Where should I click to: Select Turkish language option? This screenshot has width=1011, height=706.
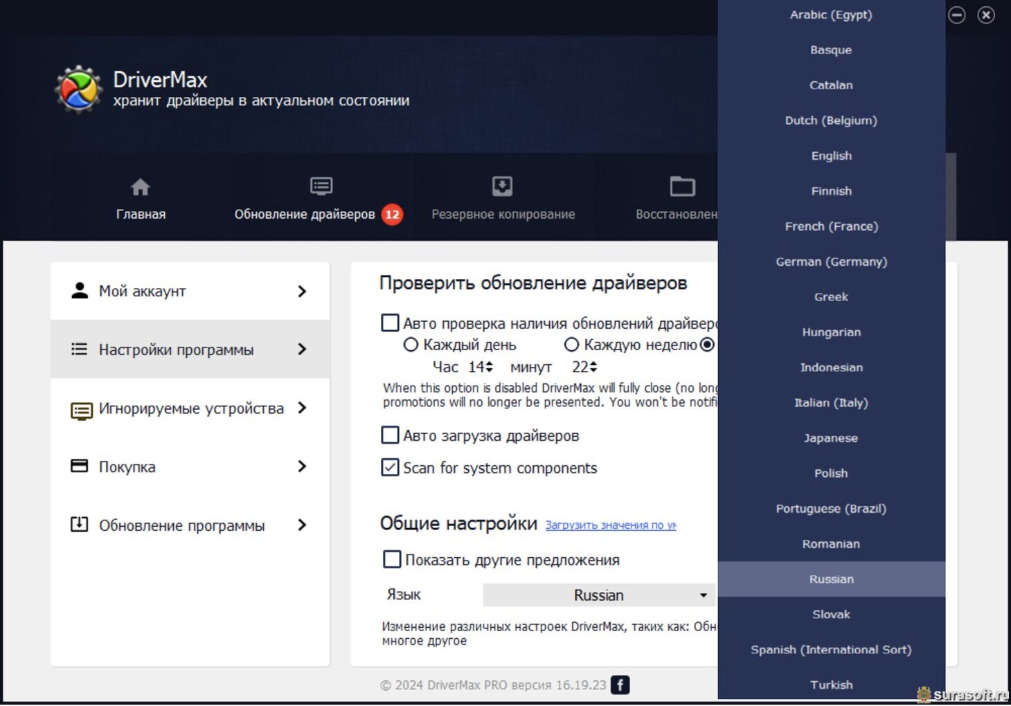(x=831, y=685)
